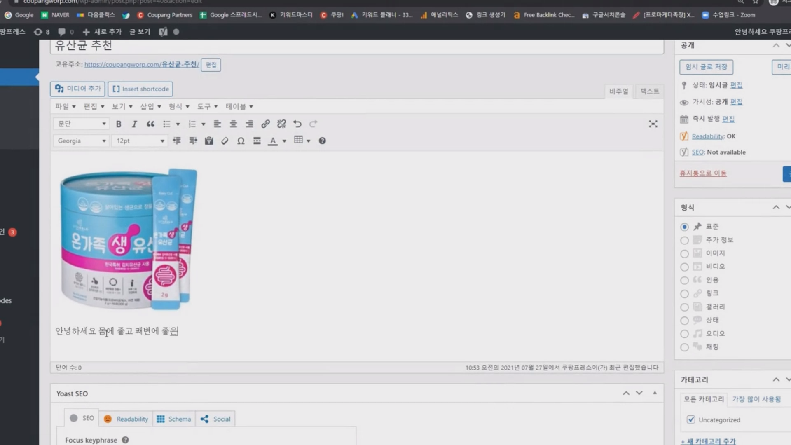Screen dimensions: 791x445
Task: Click 휴지통으로 이동 link
Action: pos(703,173)
